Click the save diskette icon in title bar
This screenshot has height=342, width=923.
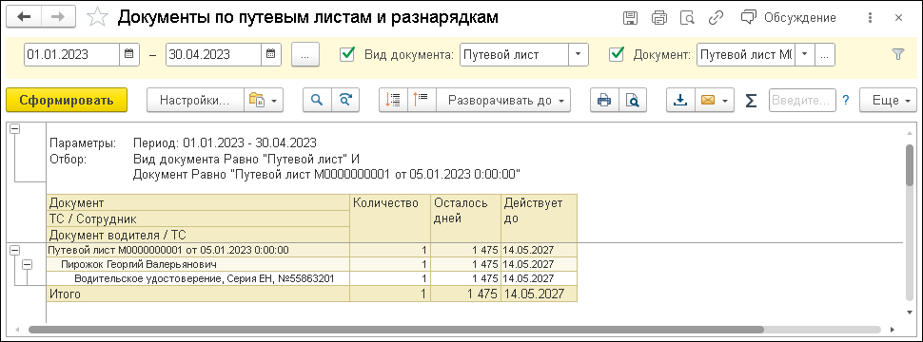[631, 18]
